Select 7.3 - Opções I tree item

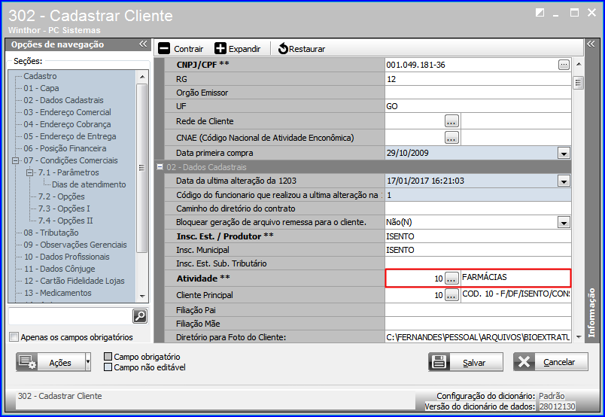tap(64, 208)
